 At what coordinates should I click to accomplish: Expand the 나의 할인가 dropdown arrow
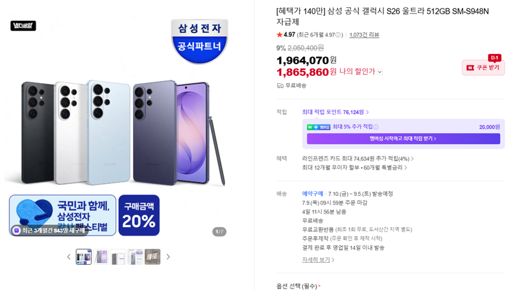pos(380,72)
